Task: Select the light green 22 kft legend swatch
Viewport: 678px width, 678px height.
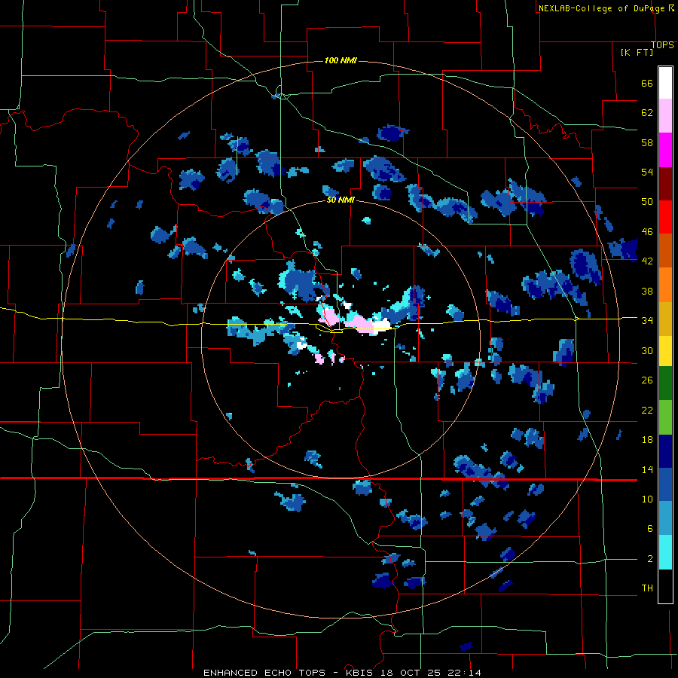Action: 665,417
